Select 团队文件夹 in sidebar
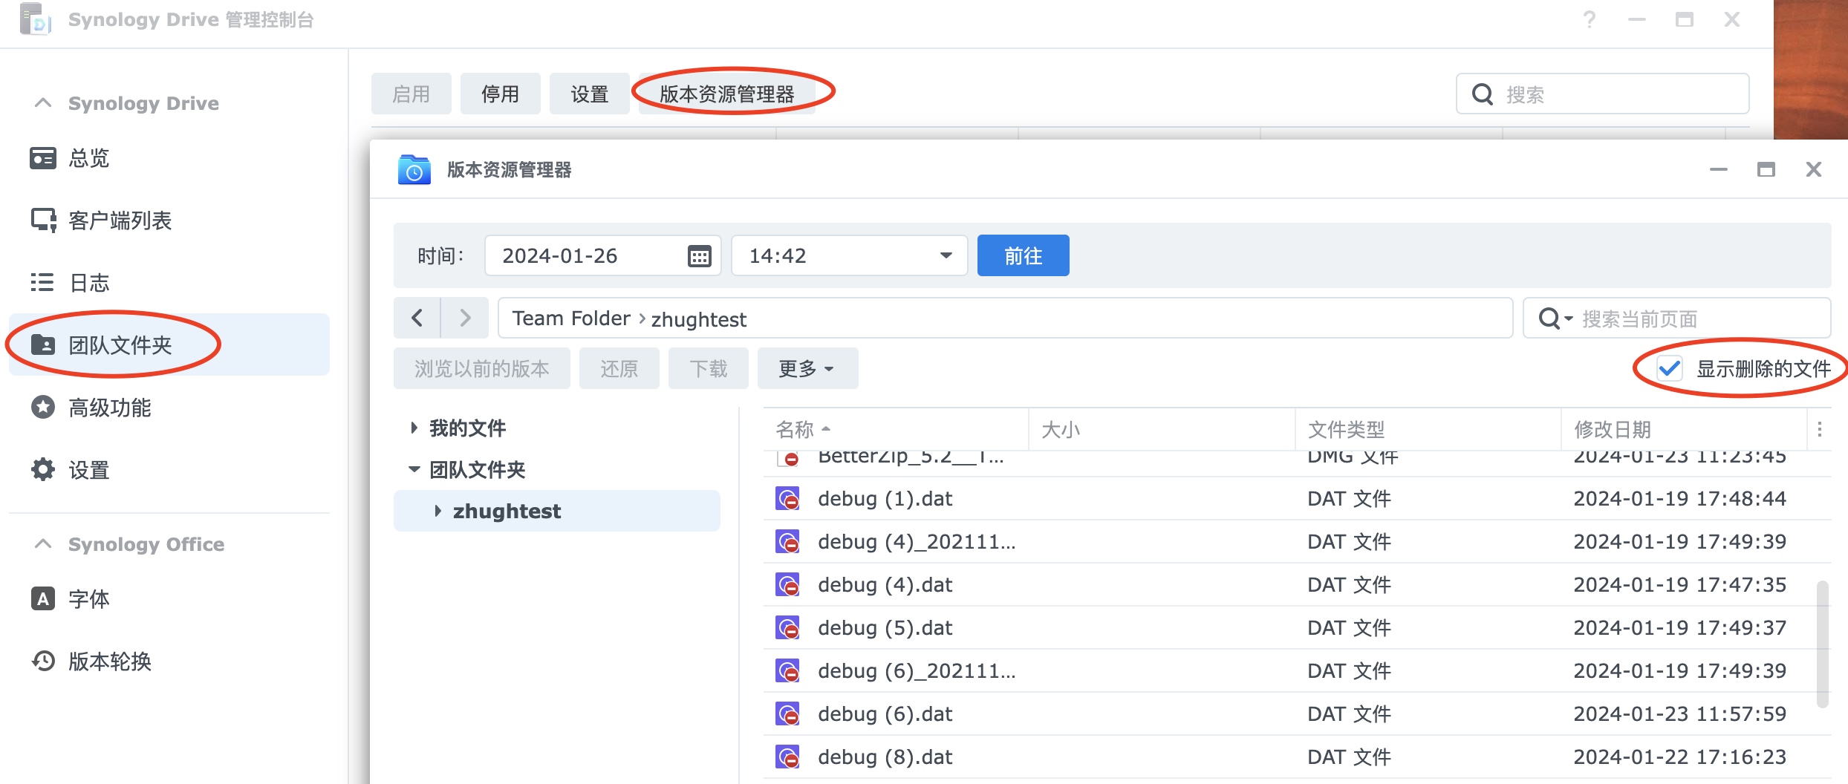Screen dimensions: 1848x784 pos(169,344)
